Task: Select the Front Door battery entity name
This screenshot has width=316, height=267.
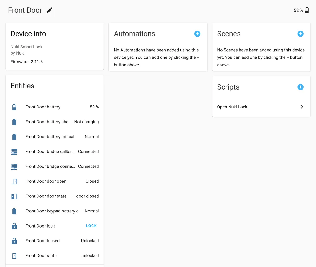Action: pos(43,107)
